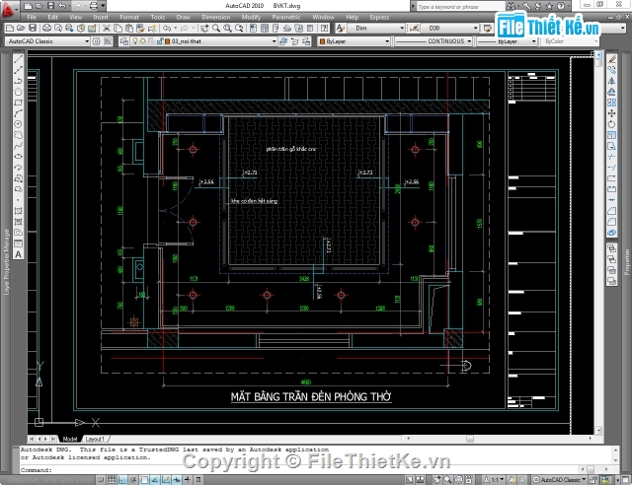Select the Rectangle tool in Draw toolbar
Viewport: 632px width, 485px height.
click(x=18, y=103)
